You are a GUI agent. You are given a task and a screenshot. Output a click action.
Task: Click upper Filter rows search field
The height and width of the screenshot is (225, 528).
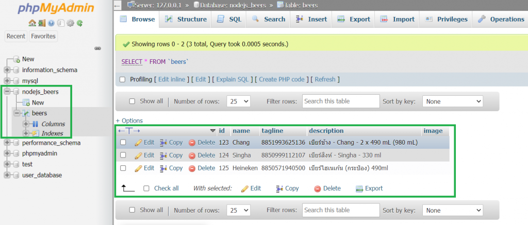(341, 101)
